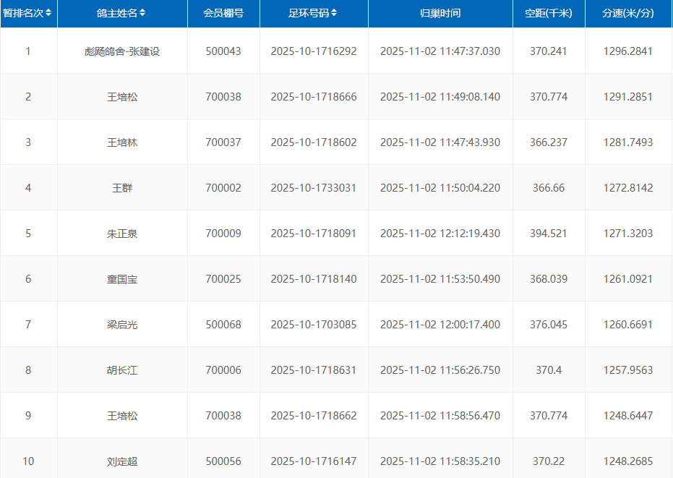The image size is (673, 478).
Task: Click the sort arrows beside 足环号码 header
Action: [334, 13]
